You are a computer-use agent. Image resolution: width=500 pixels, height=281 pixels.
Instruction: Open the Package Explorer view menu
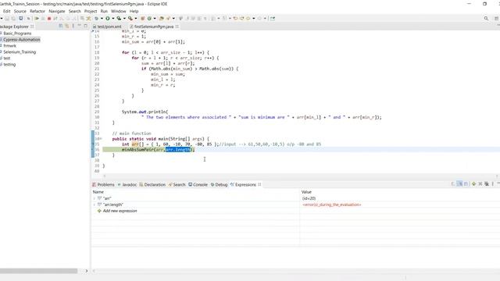point(73,26)
